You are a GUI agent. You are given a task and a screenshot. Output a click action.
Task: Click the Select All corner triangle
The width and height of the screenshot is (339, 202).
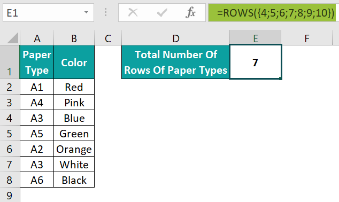pos(12,38)
